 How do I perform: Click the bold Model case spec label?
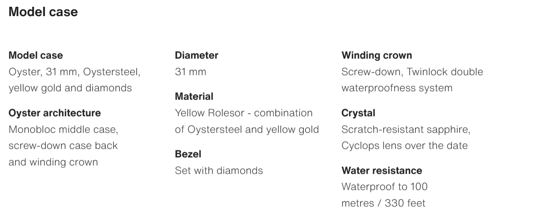(x=36, y=56)
